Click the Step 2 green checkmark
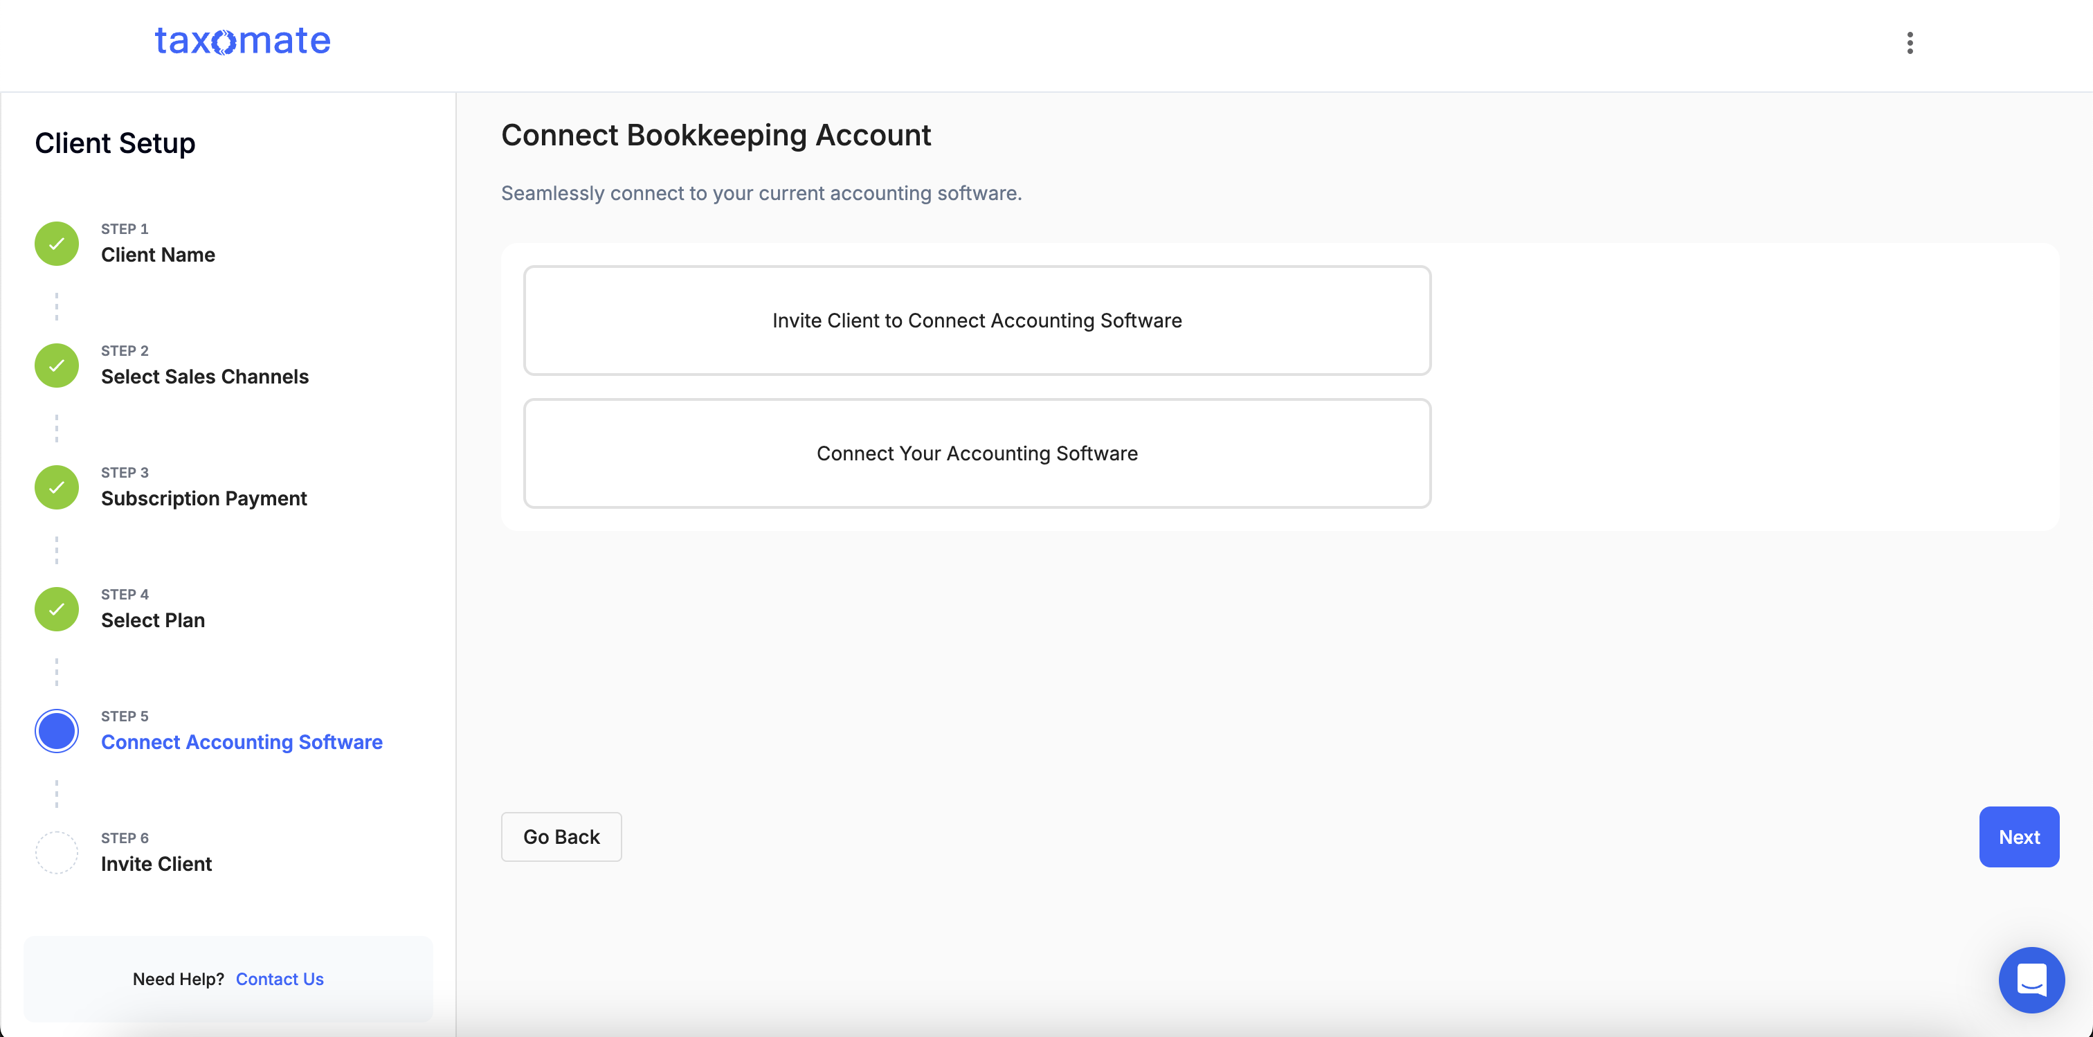2093x1037 pixels. (x=57, y=365)
